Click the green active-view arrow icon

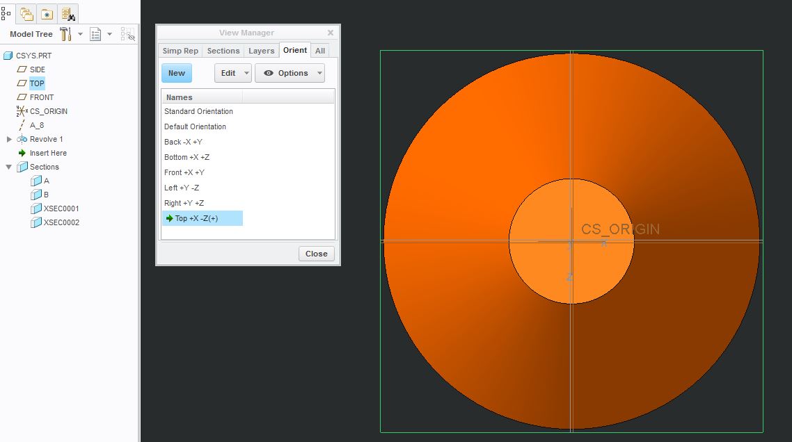coord(169,218)
